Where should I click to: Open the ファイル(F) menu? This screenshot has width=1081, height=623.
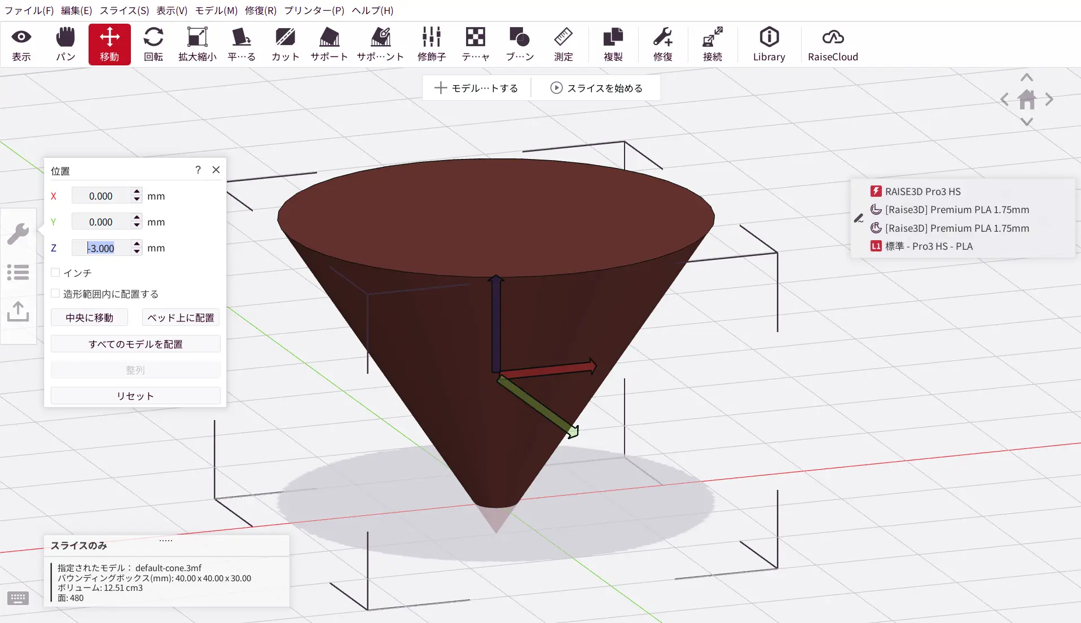coord(29,10)
